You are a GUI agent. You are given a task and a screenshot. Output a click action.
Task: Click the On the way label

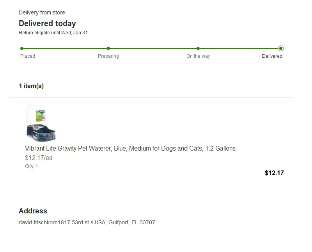pyautogui.click(x=198, y=56)
